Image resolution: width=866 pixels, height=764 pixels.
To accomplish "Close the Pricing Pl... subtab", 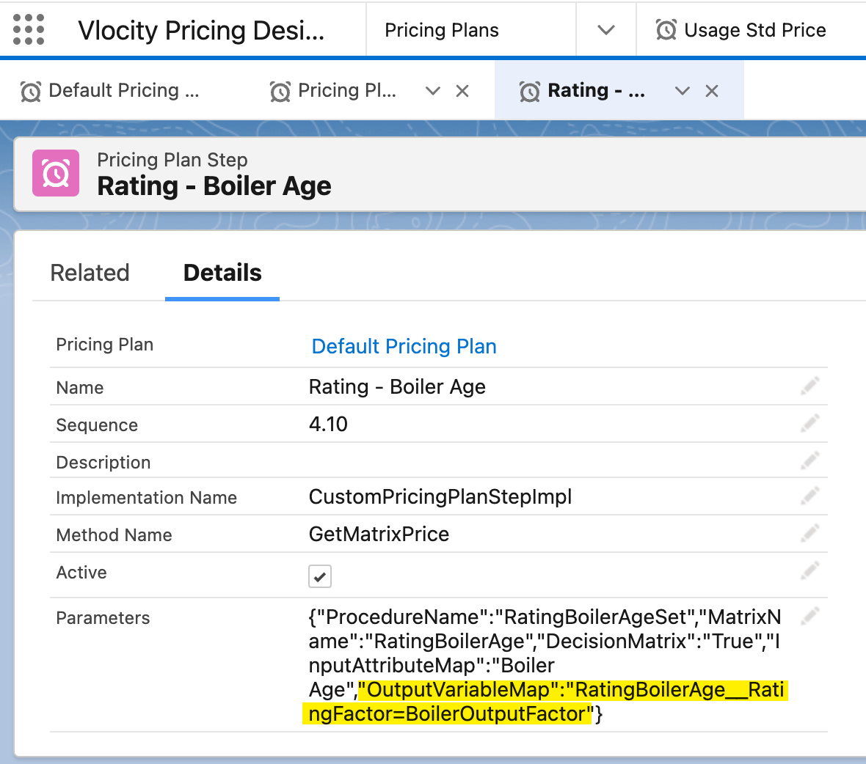I will click(x=462, y=91).
